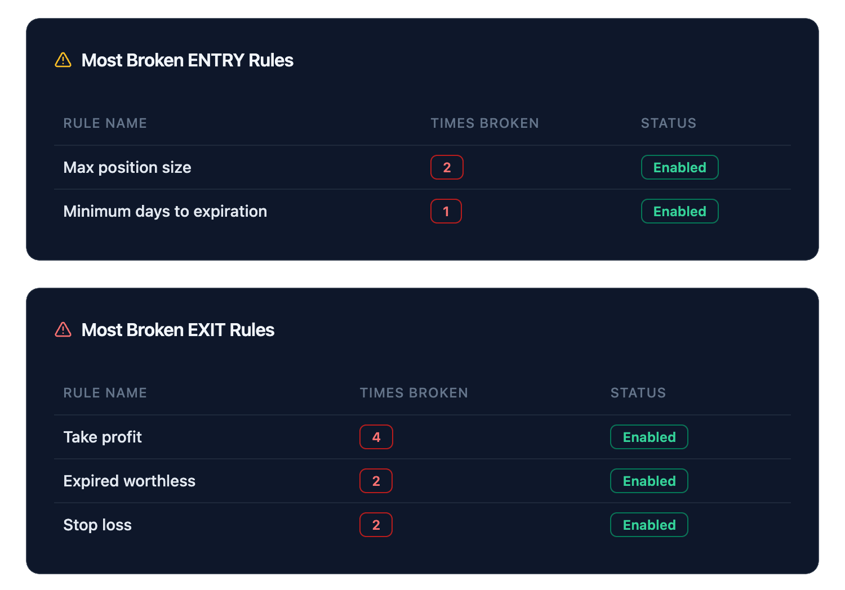
Task: Toggle Enabled status for Take profit rule
Action: [649, 437]
